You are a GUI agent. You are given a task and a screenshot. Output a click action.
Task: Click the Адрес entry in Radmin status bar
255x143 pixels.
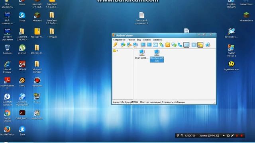[126, 102]
